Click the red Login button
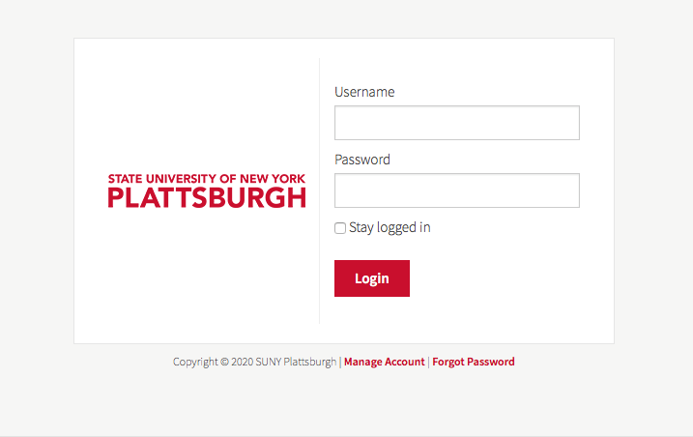Screen dimensions: 693x437 (372, 278)
